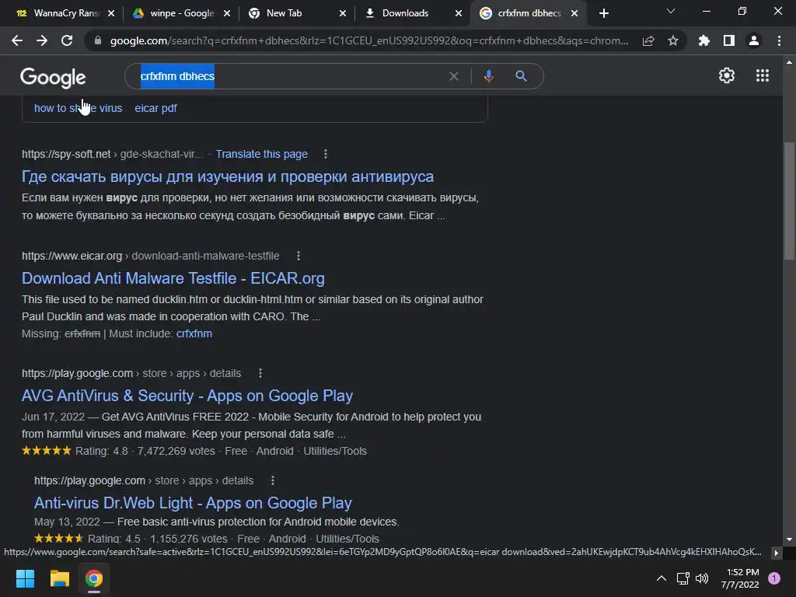Click the scrollbar up arrow
The height and width of the screenshot is (597, 796).
(789, 62)
